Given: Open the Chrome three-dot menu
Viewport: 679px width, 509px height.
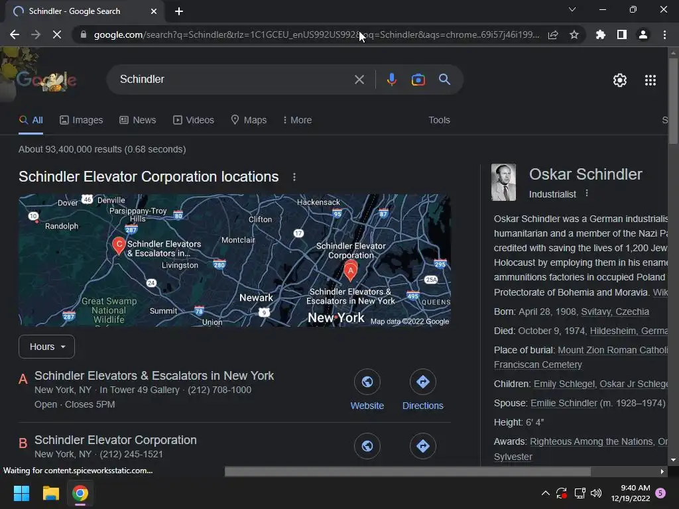Looking at the screenshot, I should click(664, 34).
